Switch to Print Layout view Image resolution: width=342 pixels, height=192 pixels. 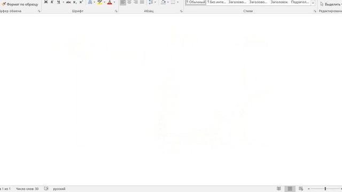[290, 189]
